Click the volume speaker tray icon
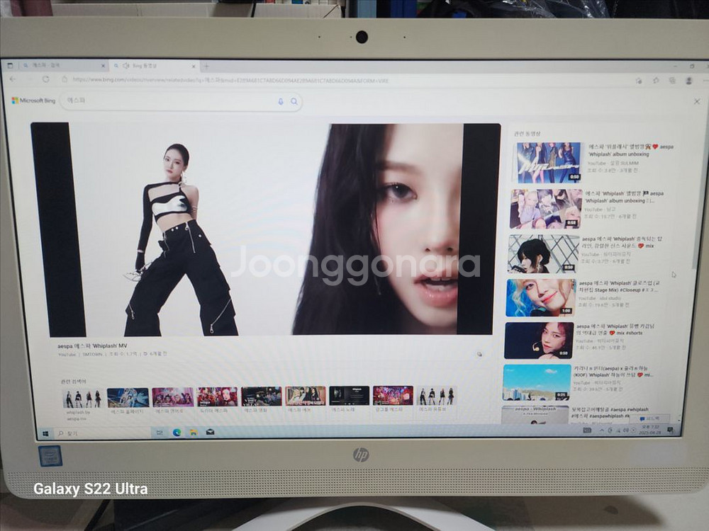The width and height of the screenshot is (709, 531). pos(625,430)
